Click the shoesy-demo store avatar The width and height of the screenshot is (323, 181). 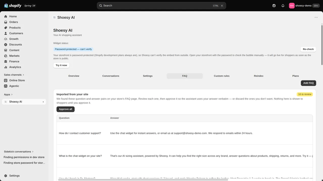[292, 6]
